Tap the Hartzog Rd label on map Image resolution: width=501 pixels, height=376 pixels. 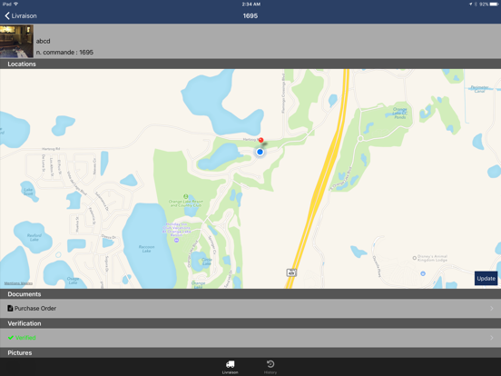pos(51,149)
